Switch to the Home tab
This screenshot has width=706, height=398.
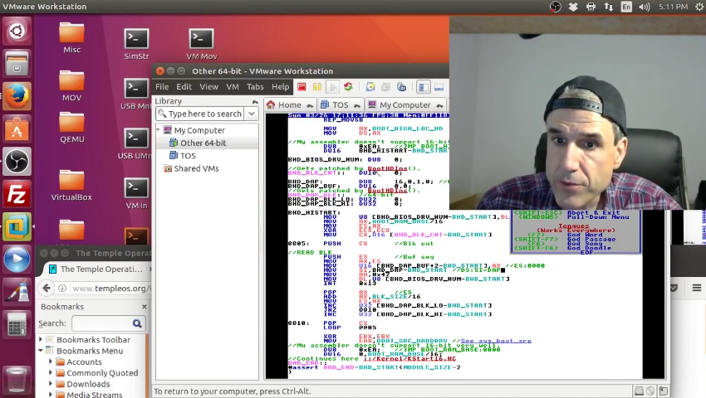pos(290,104)
